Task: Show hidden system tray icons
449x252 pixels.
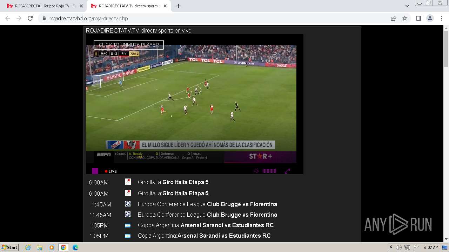Action: pyautogui.click(x=391, y=247)
